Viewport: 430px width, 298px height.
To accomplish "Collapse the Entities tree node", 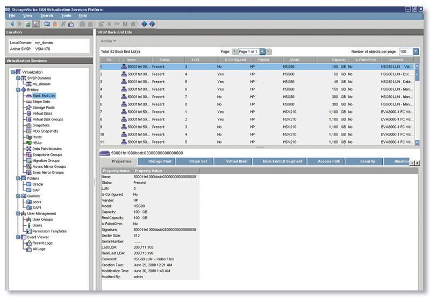I will pos(18,90).
